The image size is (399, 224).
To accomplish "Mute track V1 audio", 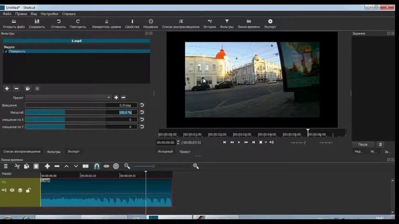I will pos(4,190).
